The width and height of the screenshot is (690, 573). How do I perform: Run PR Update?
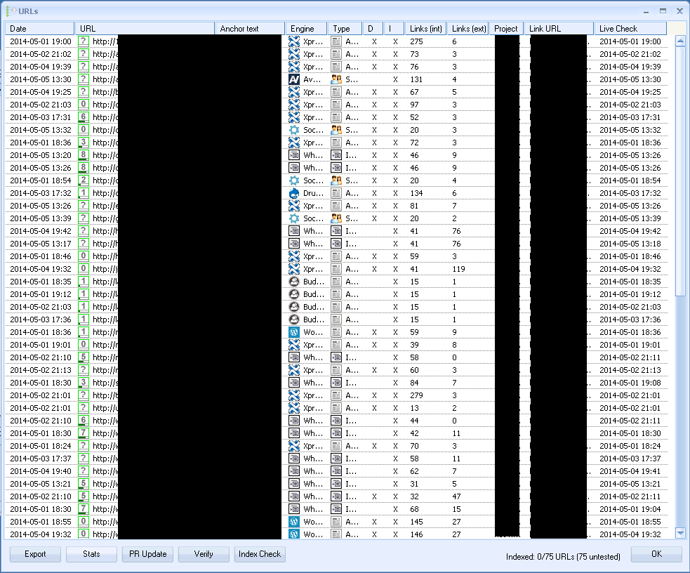[x=148, y=554]
